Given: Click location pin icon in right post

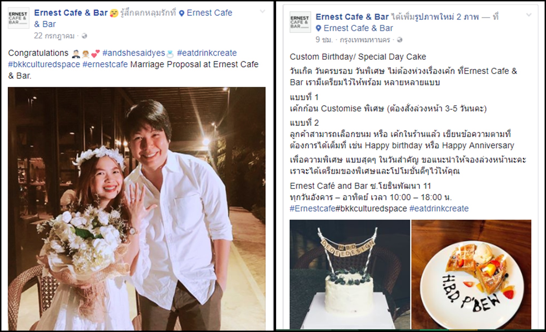Looking at the screenshot, I should click(x=319, y=28).
